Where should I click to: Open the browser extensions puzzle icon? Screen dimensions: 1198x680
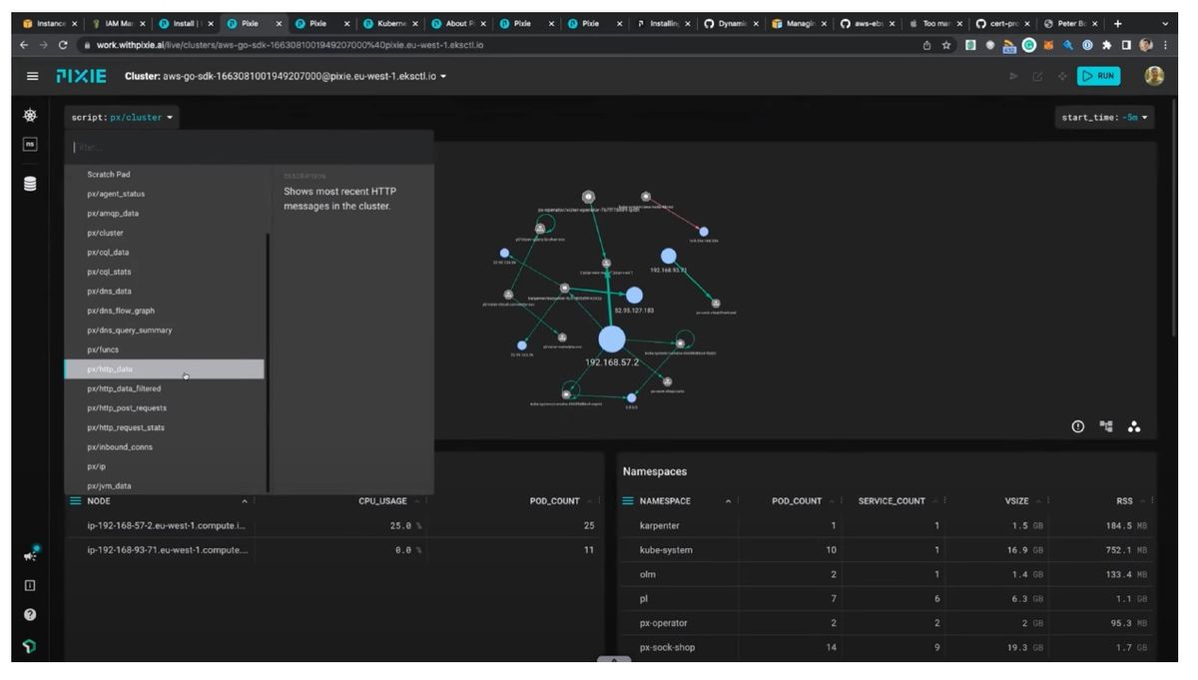point(1107,45)
